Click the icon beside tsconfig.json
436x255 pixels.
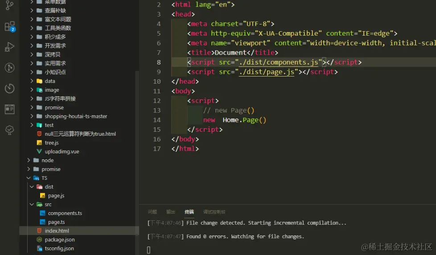(x=40, y=248)
